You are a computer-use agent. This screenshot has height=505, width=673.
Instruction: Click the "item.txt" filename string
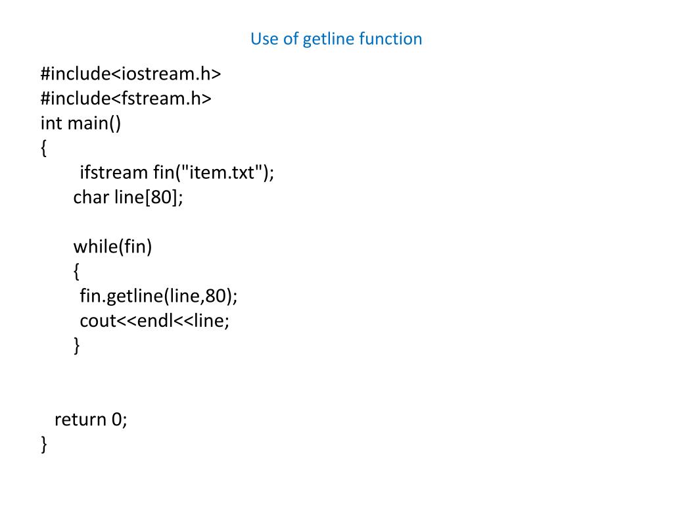(222, 173)
